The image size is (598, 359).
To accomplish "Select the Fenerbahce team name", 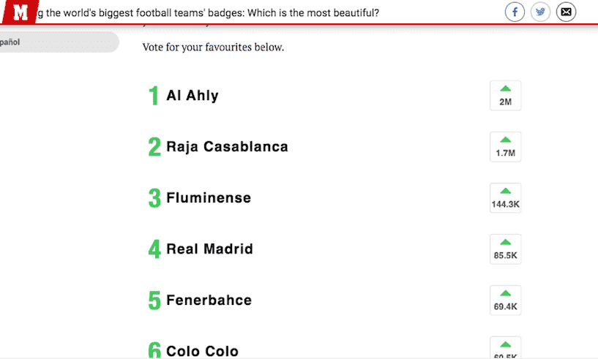I will coord(209,301).
